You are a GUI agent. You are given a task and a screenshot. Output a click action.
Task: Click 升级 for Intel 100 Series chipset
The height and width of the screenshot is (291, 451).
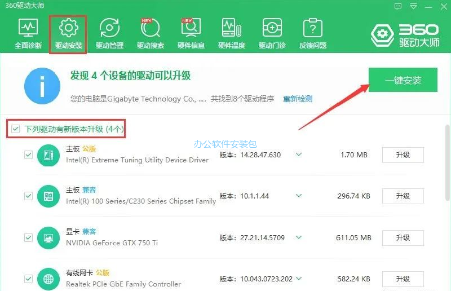403,196
